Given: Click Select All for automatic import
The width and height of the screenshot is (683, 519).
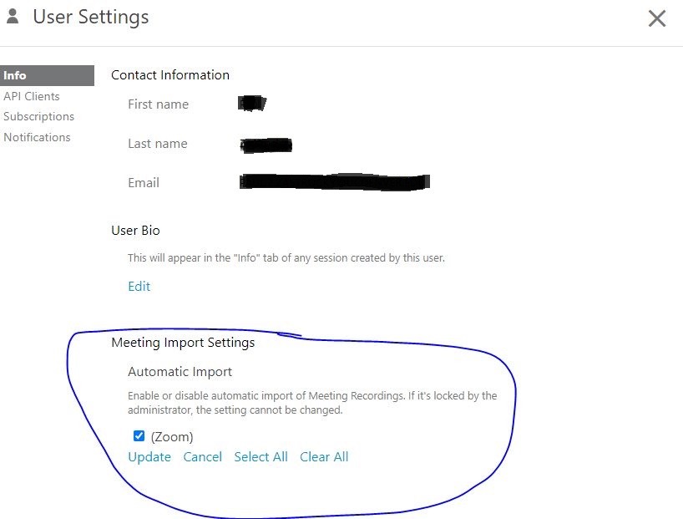Looking at the screenshot, I should pyautogui.click(x=261, y=456).
